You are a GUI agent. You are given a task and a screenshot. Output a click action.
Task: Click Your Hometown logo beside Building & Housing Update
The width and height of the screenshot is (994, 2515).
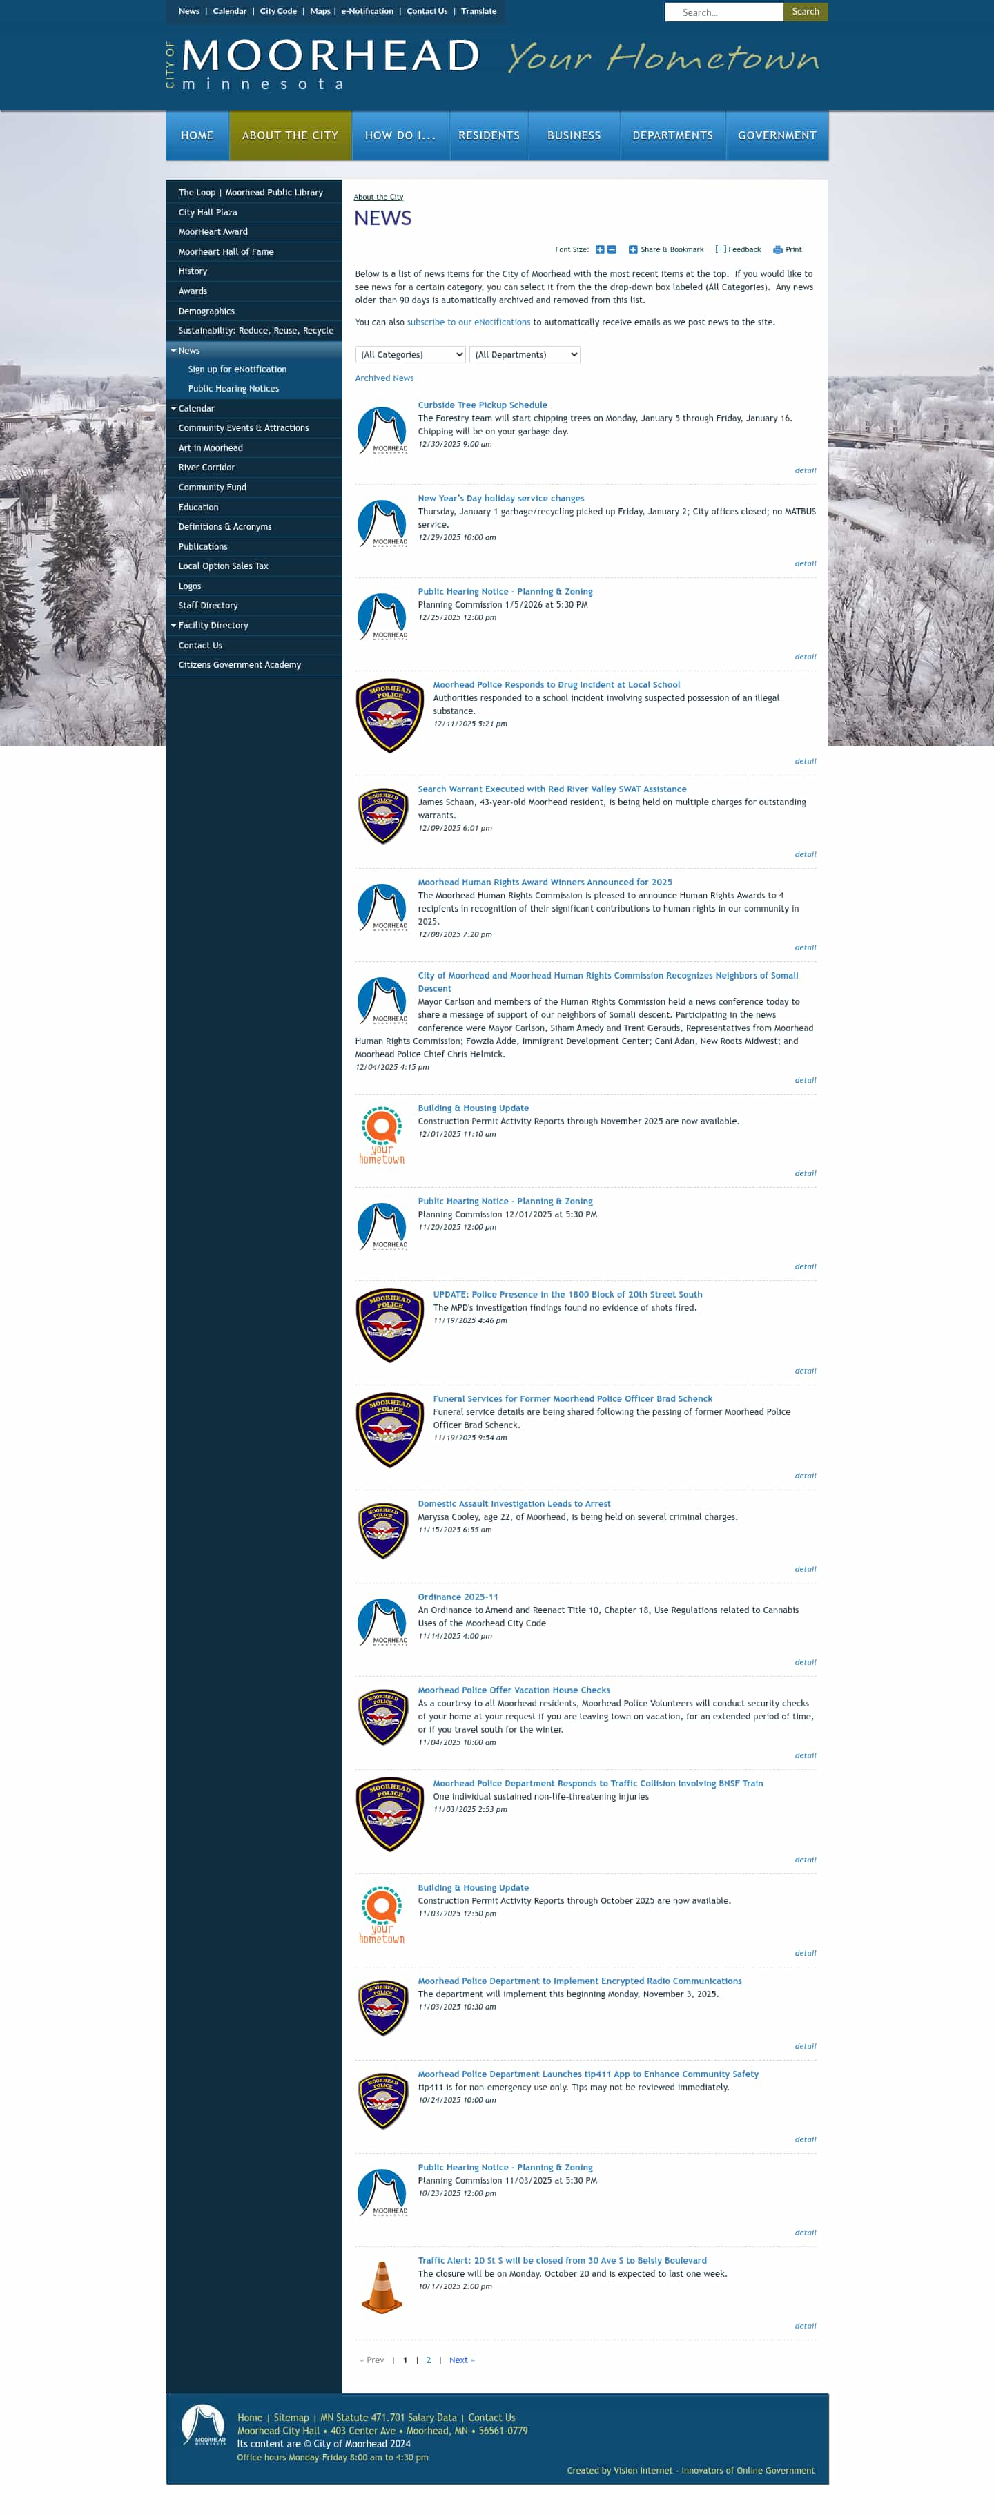click(382, 1135)
